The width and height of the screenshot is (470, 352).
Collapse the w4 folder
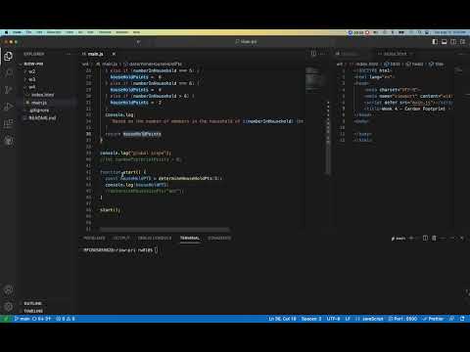click(31, 87)
